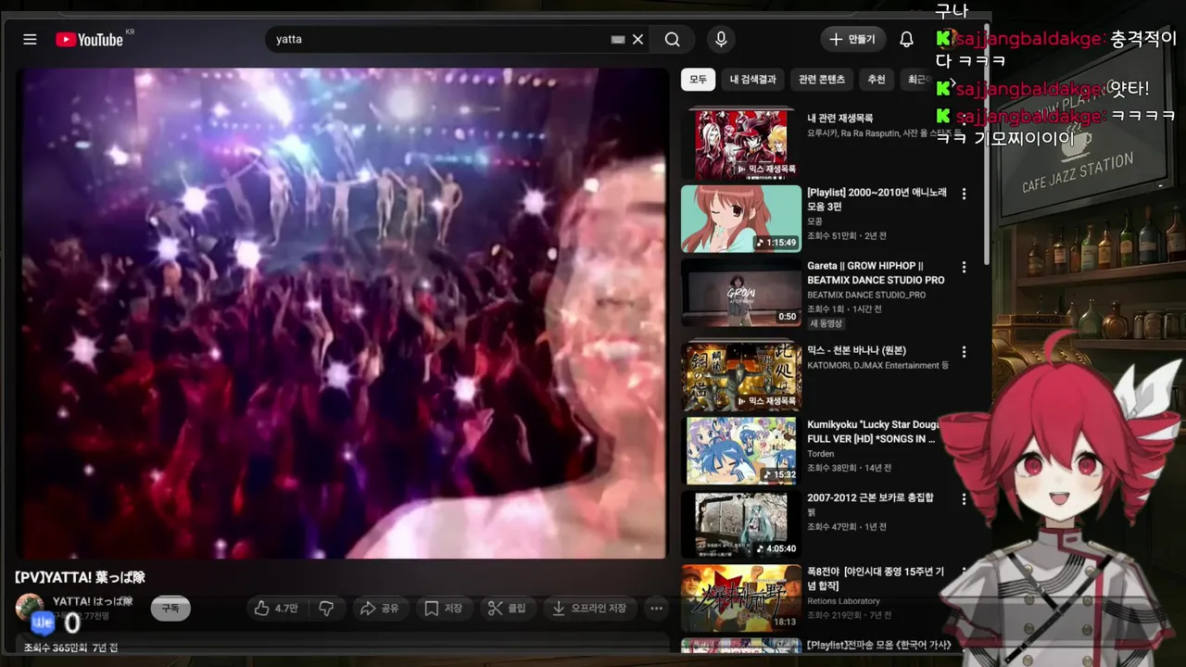Click the Torden channel name
1186x667 pixels.
coord(821,454)
